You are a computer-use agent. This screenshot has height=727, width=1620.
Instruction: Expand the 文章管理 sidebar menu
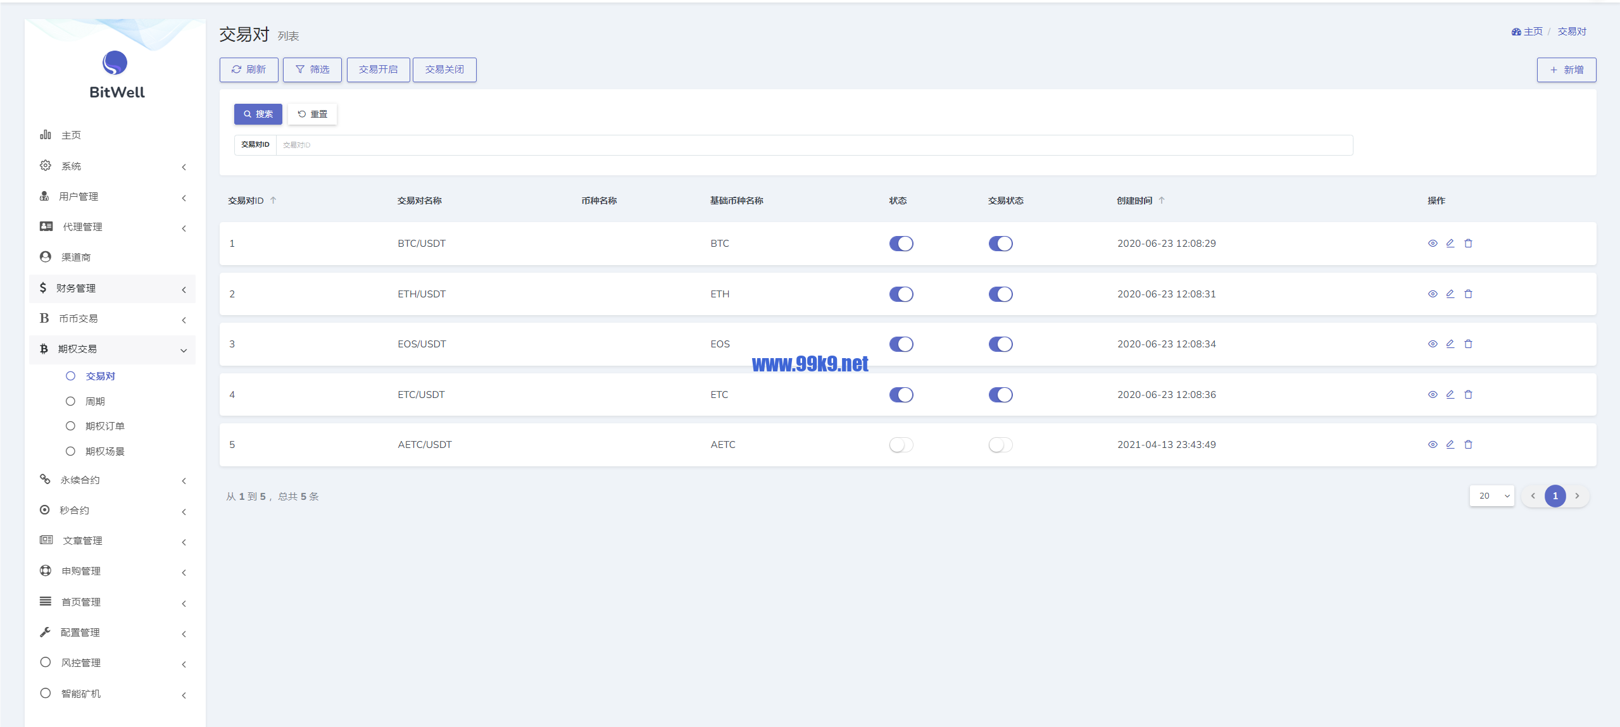click(x=112, y=541)
